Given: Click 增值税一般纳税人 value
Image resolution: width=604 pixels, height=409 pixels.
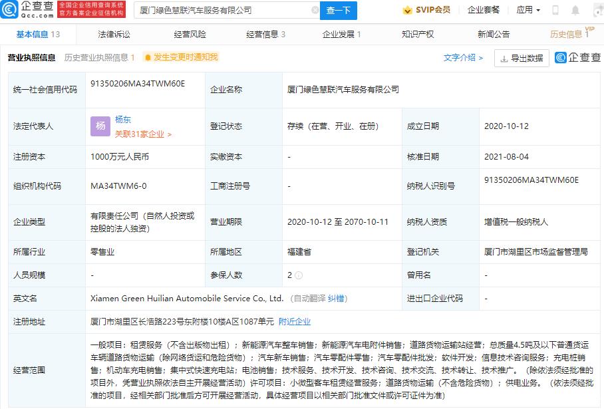Looking at the screenshot, I should [x=516, y=222].
